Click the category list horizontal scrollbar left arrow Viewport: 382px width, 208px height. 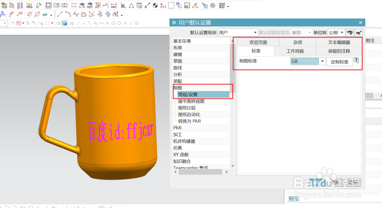click(x=175, y=172)
